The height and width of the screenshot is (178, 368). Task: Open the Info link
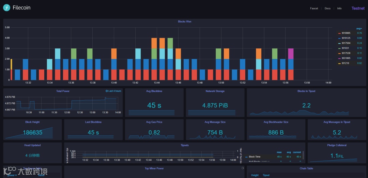click(x=339, y=9)
